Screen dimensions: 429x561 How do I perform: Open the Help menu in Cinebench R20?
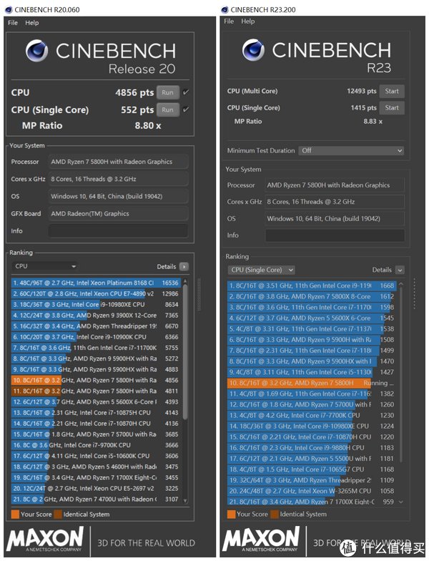(x=31, y=23)
